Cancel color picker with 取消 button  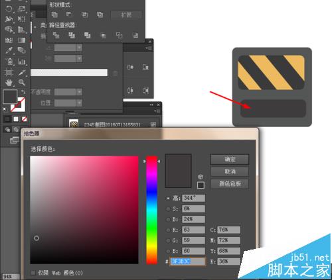tap(230, 171)
